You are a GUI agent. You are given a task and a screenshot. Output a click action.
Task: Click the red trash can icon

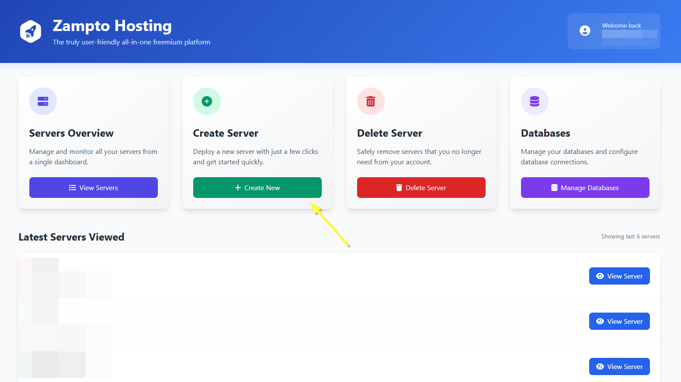click(x=371, y=101)
